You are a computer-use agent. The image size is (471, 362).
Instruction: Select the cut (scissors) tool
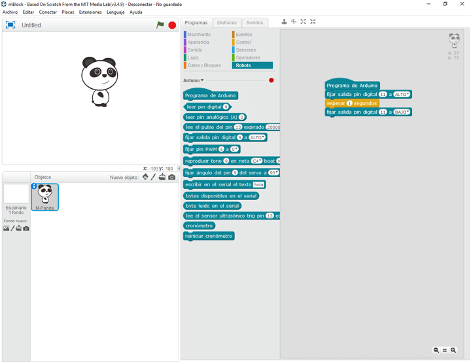point(294,22)
